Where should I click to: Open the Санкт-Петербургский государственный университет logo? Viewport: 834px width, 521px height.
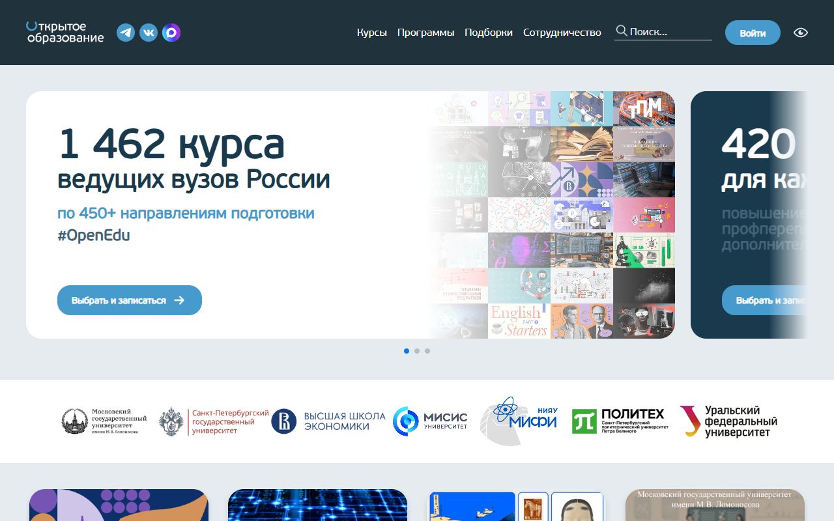tap(214, 421)
